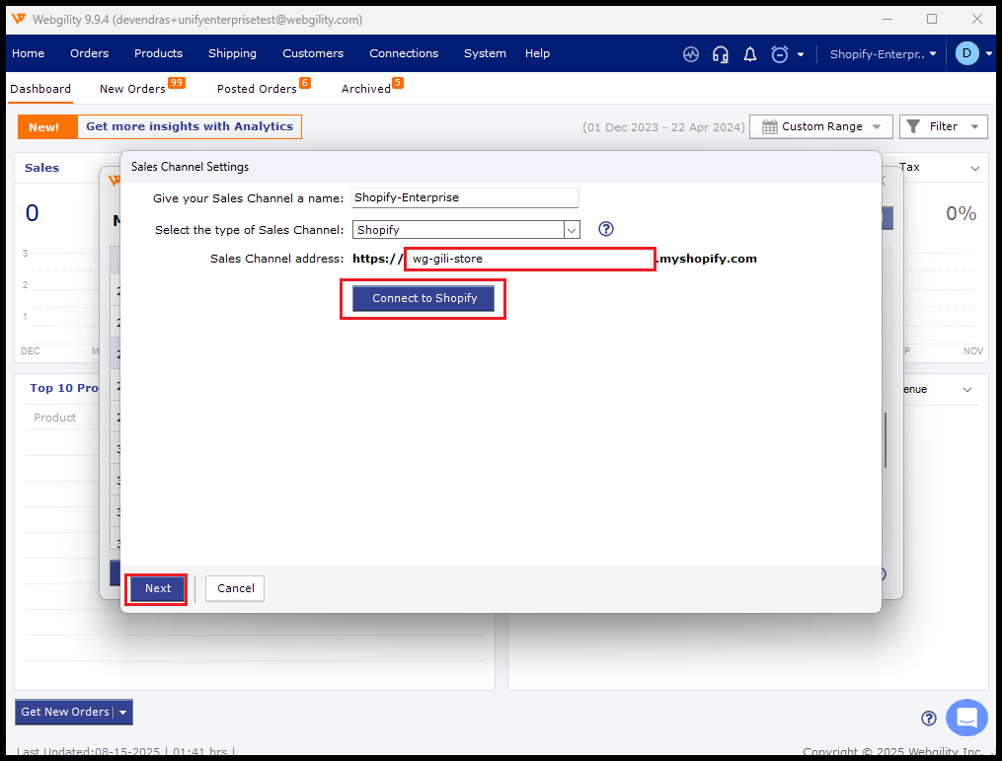Switch to the New Orders tab

coord(132,89)
